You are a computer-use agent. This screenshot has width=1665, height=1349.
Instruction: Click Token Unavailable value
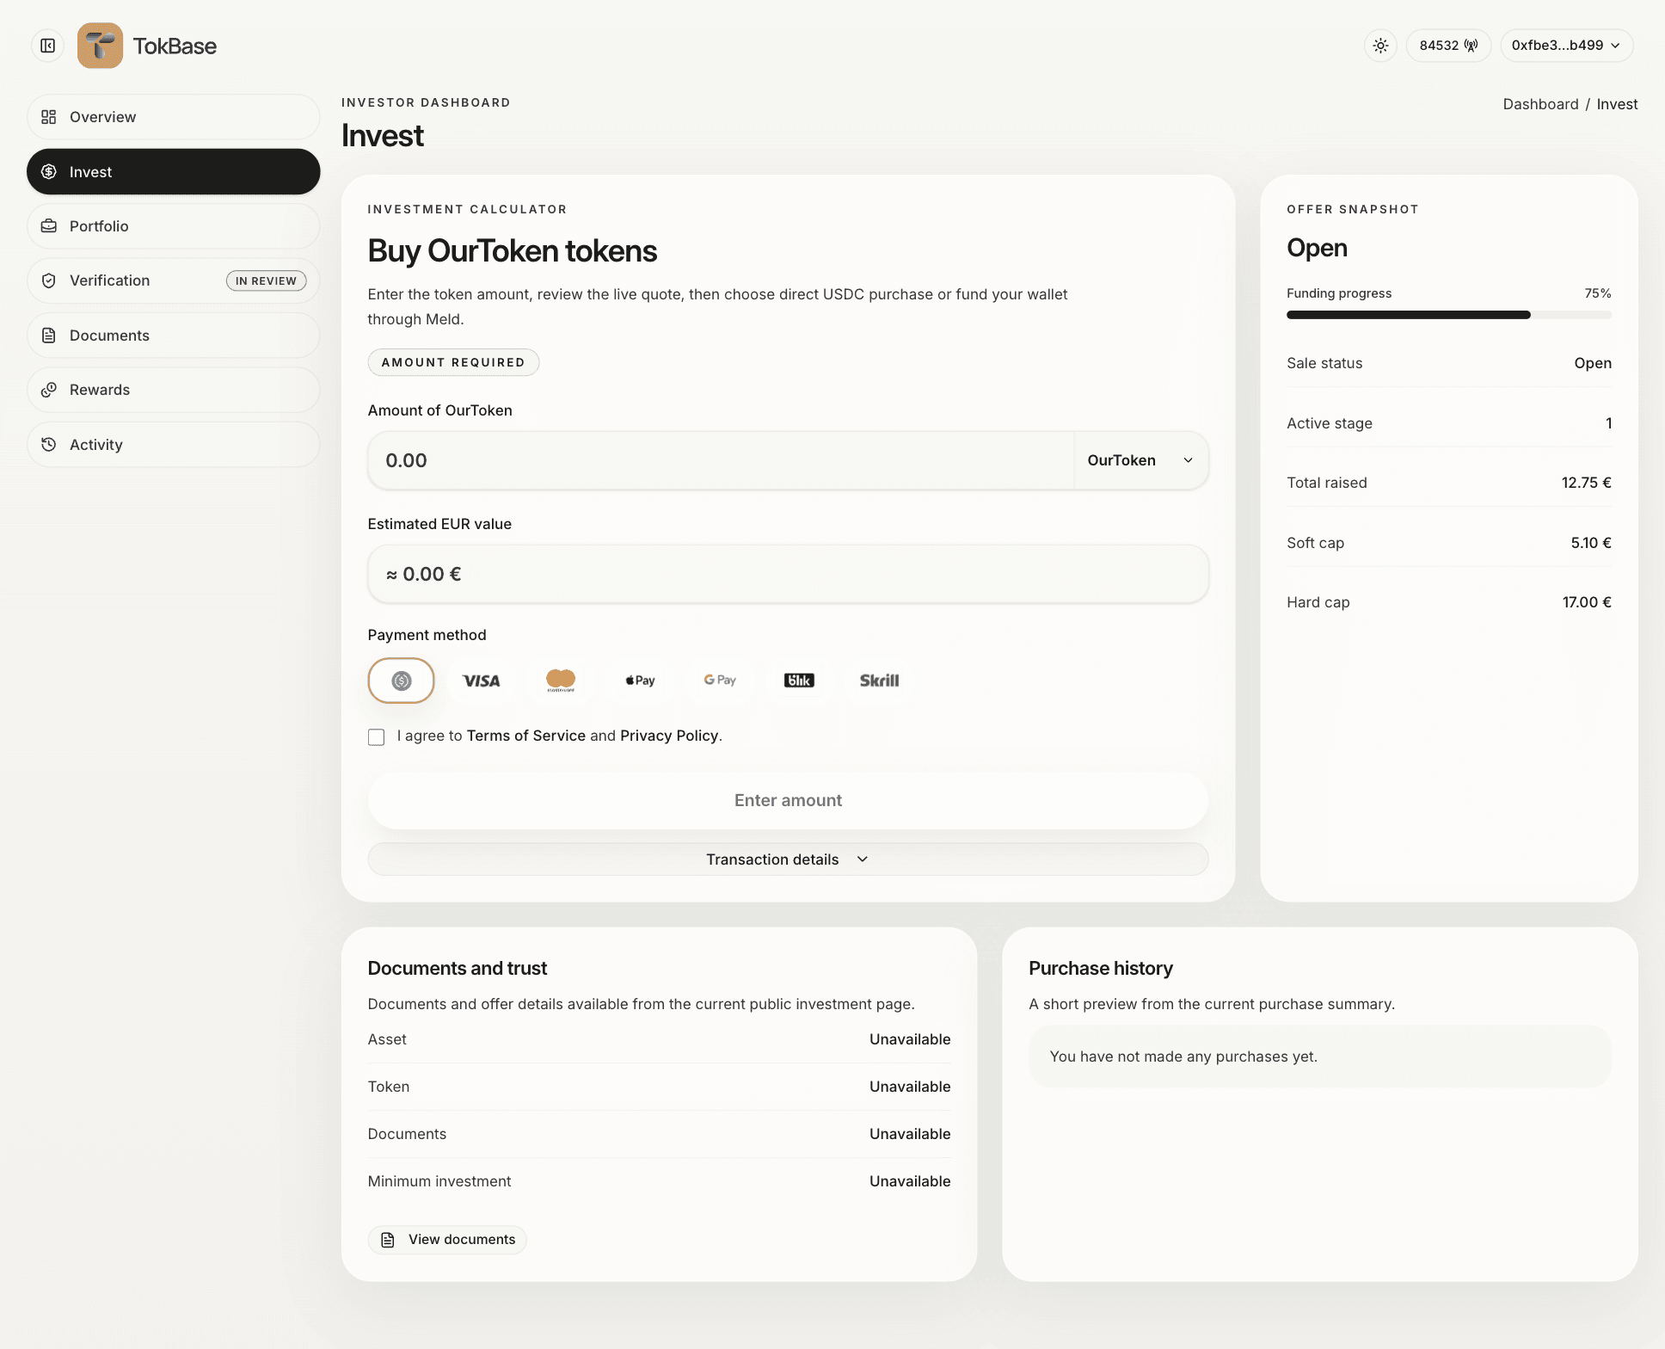pos(910,1087)
